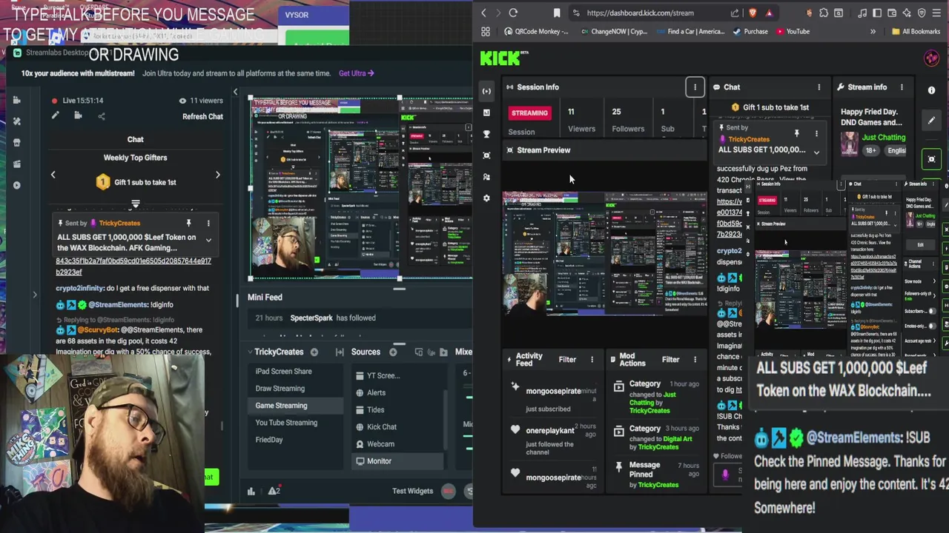Open the Stream info three-dot menu
Screen dimensions: 949x533
[x=902, y=87]
